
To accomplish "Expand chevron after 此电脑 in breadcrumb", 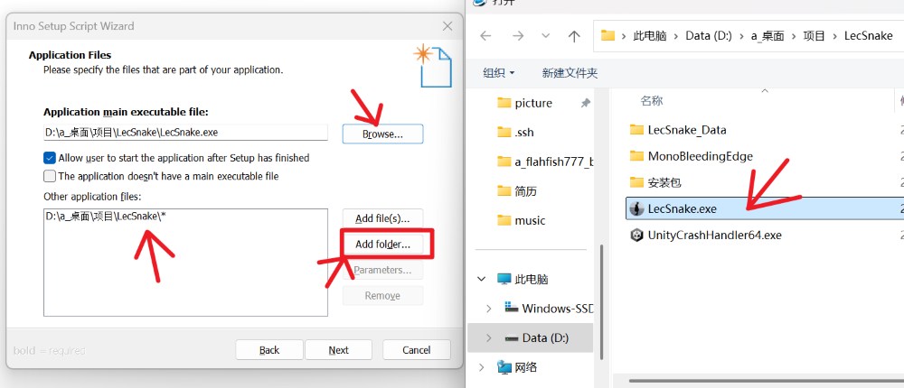I will (x=676, y=36).
